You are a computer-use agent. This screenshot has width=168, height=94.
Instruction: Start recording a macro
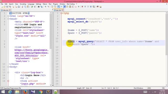click(x=82, y=7)
